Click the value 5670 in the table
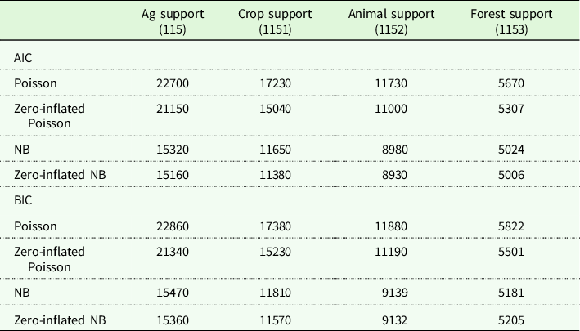This screenshot has width=580, height=331. tap(512, 83)
